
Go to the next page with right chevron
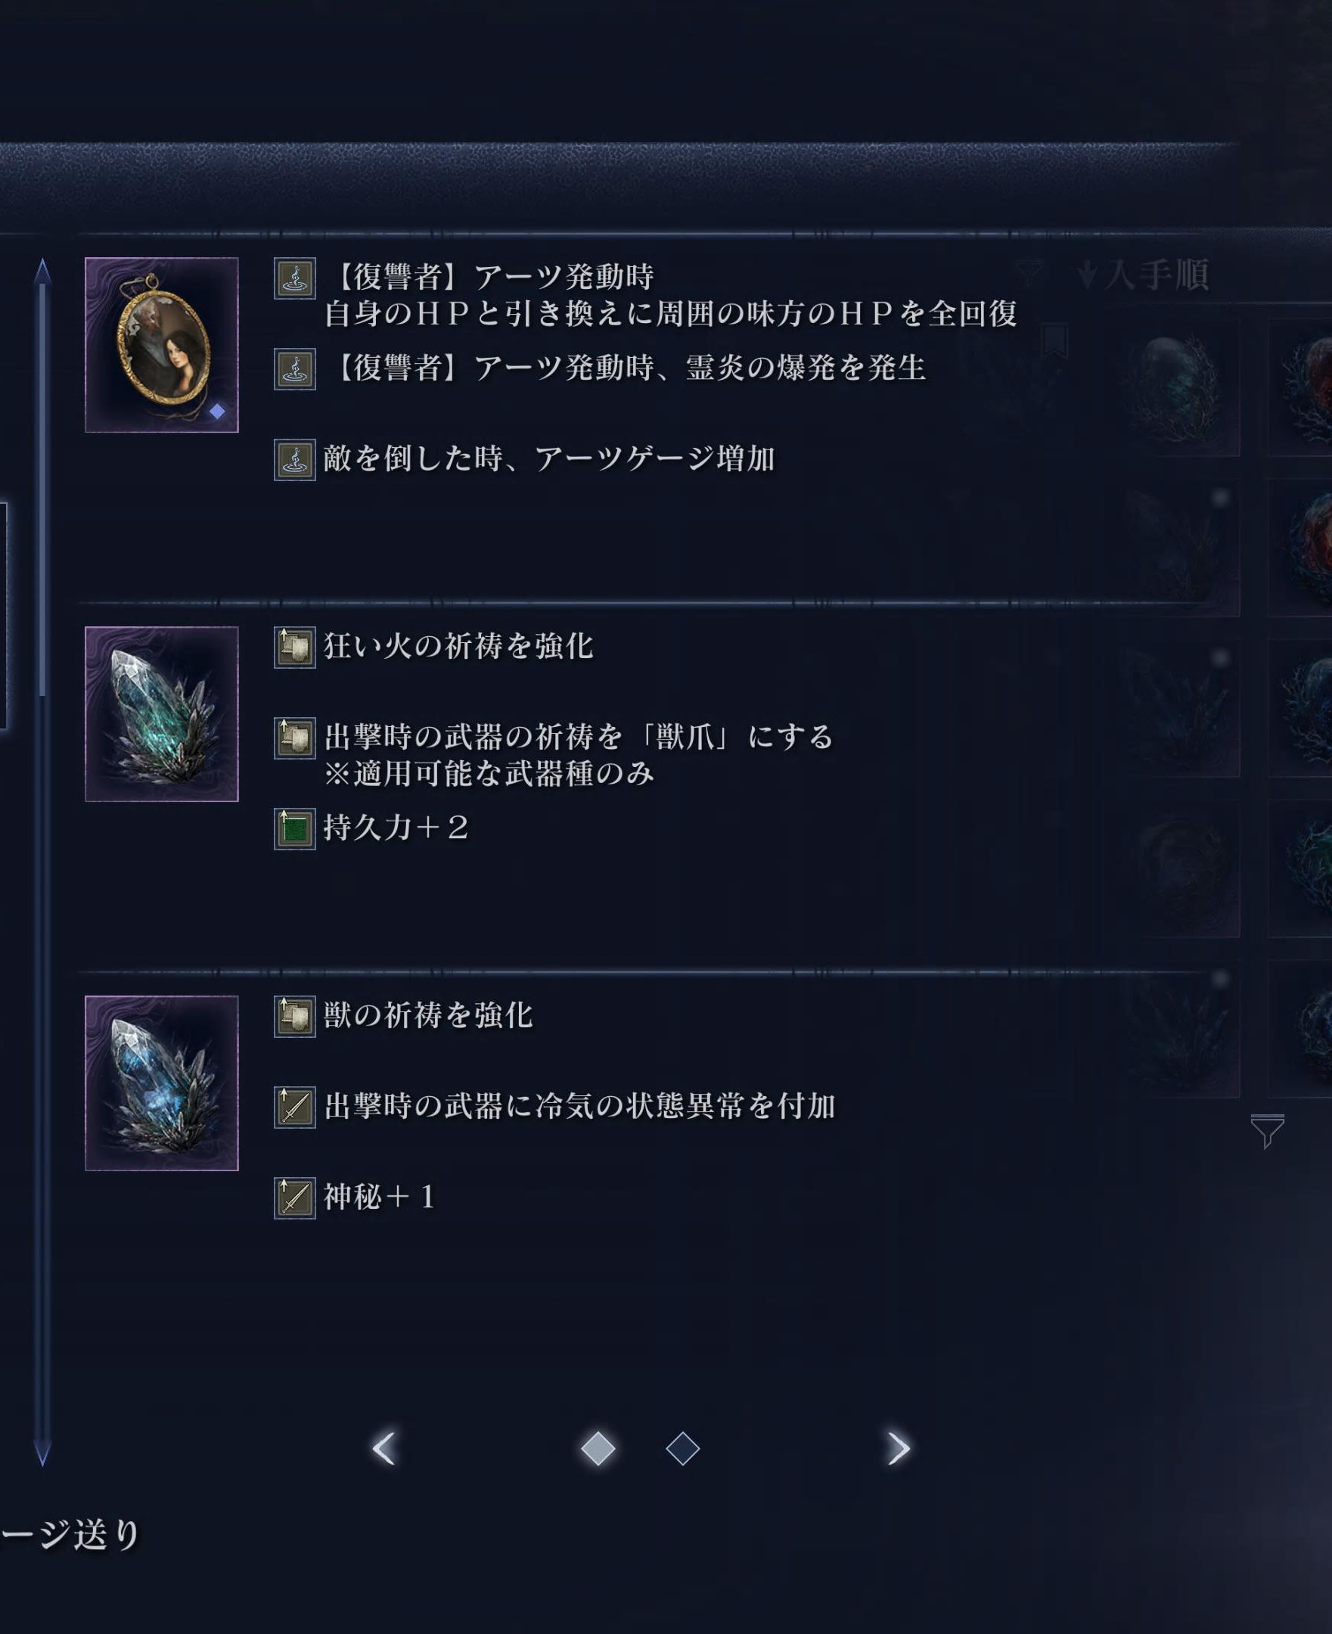[x=898, y=1448]
